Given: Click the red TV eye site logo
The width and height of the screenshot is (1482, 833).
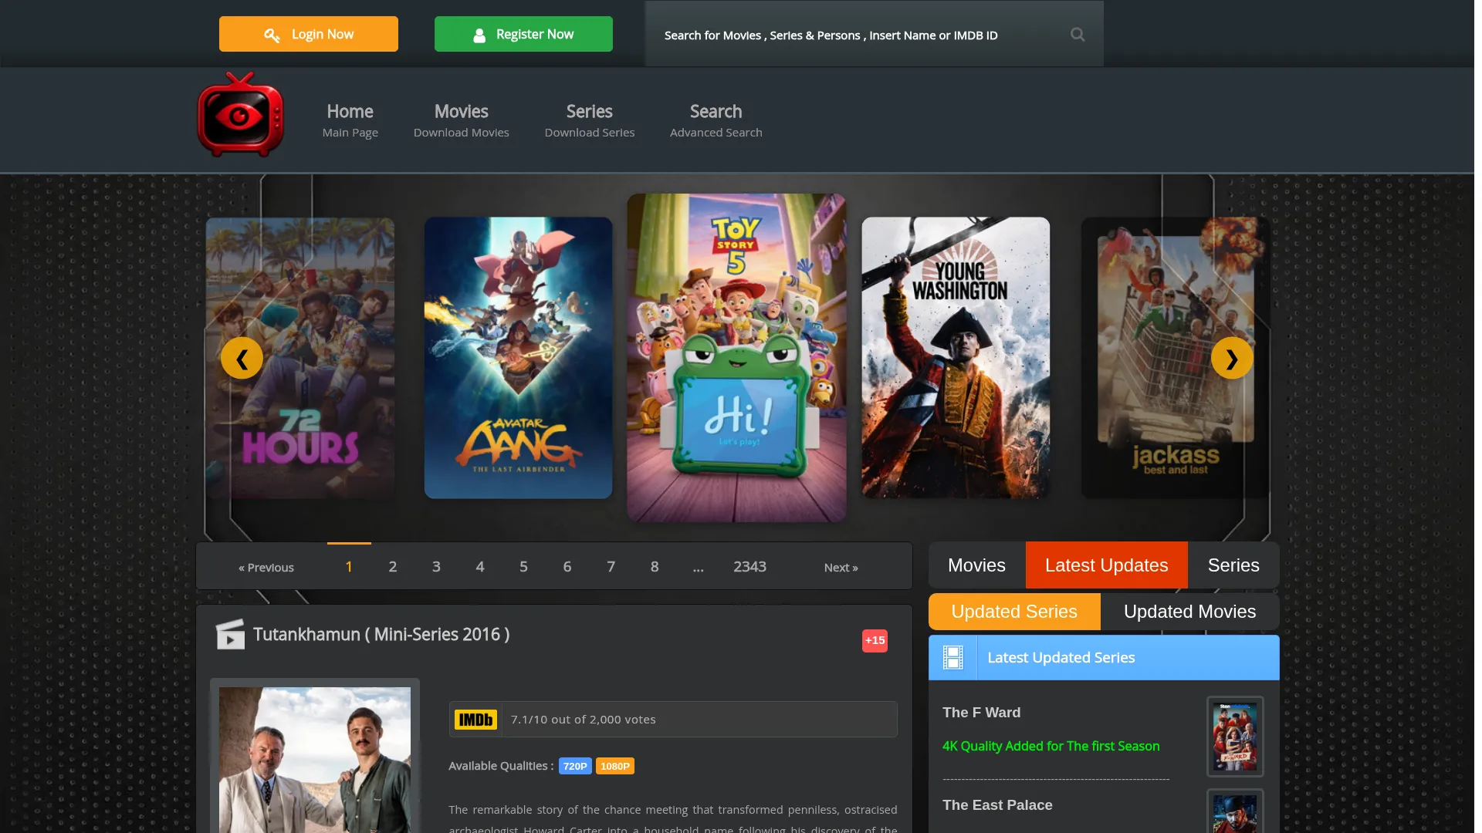Looking at the screenshot, I should click(241, 114).
